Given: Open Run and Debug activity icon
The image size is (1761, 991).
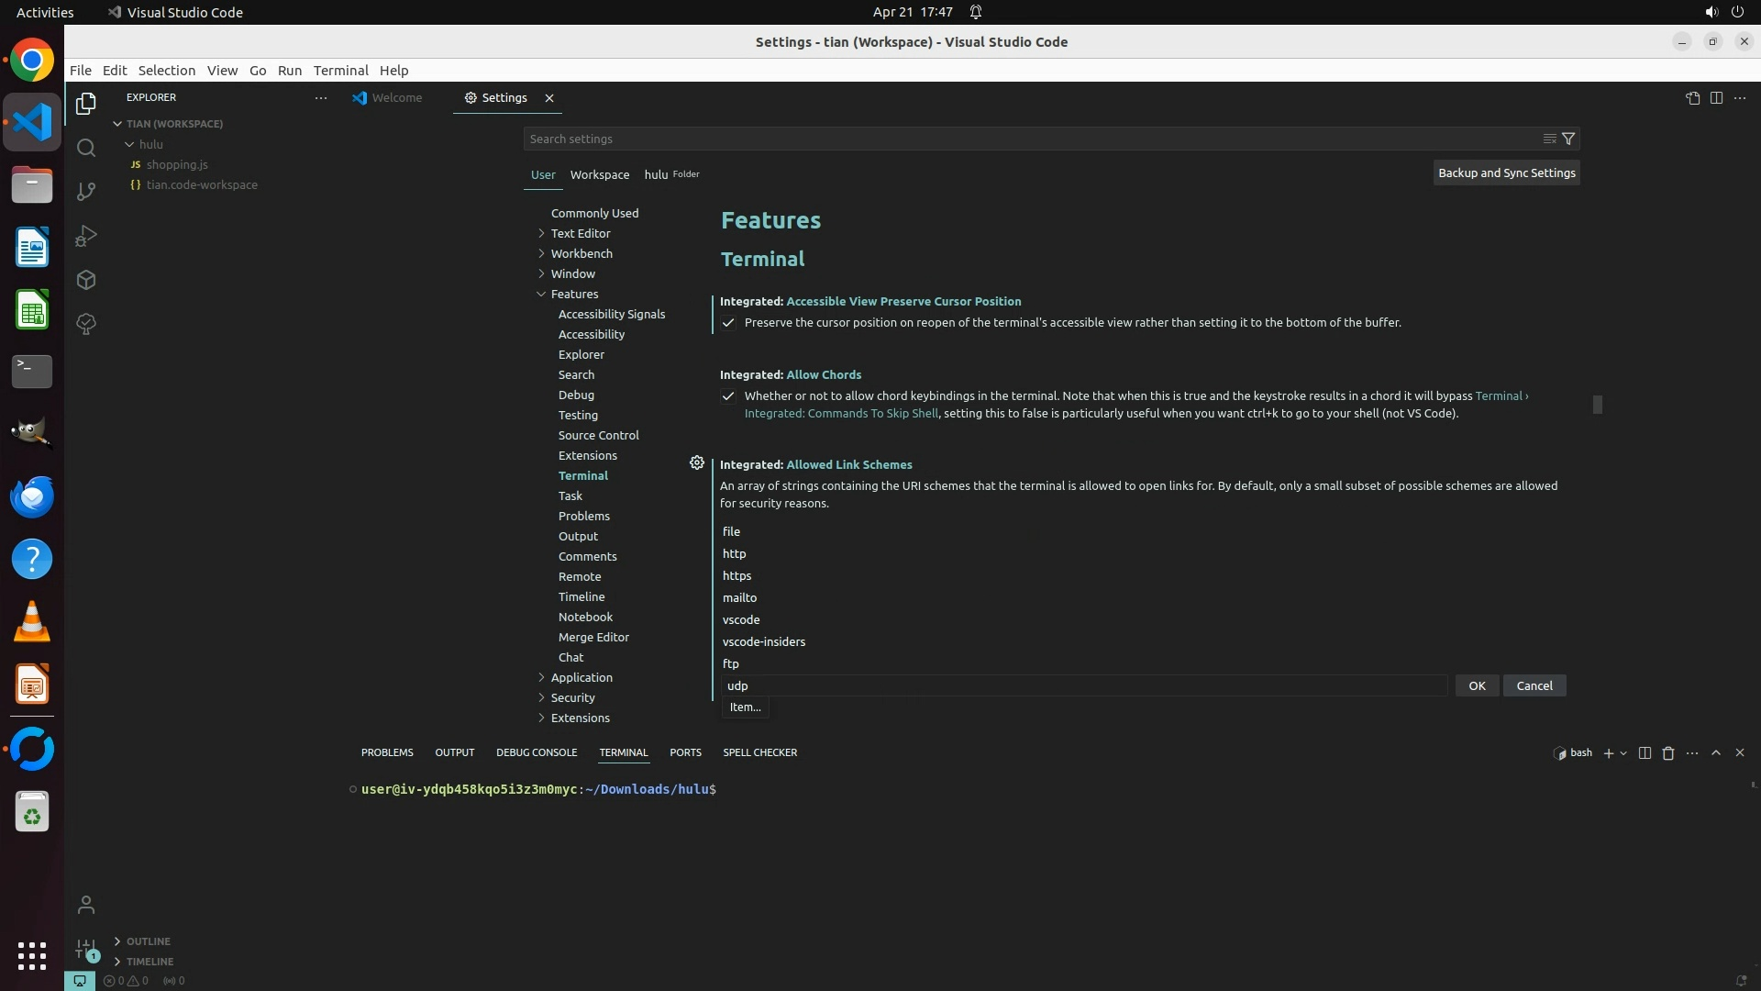Looking at the screenshot, I should tap(86, 236).
